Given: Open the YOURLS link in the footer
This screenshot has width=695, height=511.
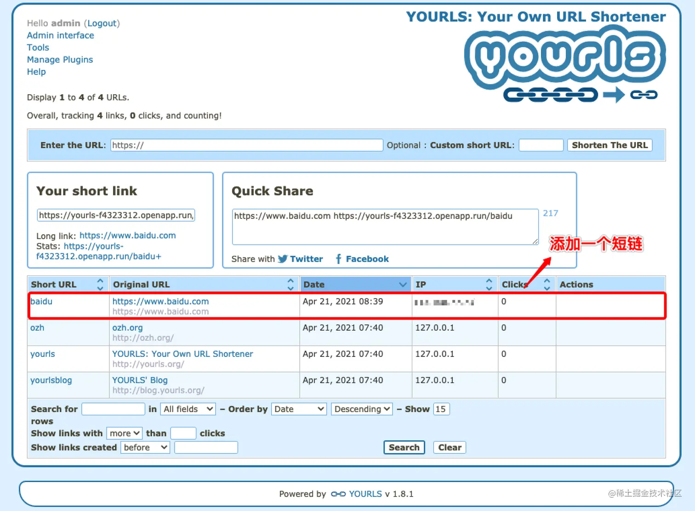Looking at the screenshot, I should coord(365,494).
